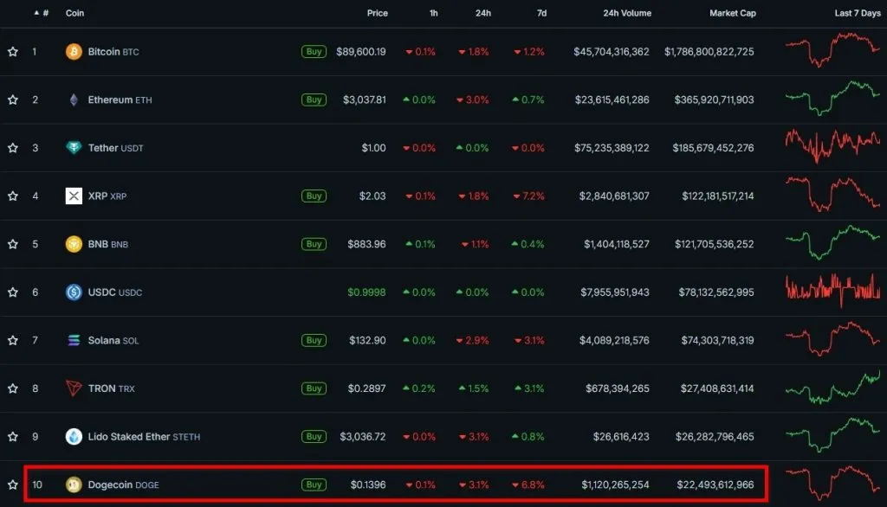
Task: Buy TRON using its Buy button
Action: [x=314, y=388]
